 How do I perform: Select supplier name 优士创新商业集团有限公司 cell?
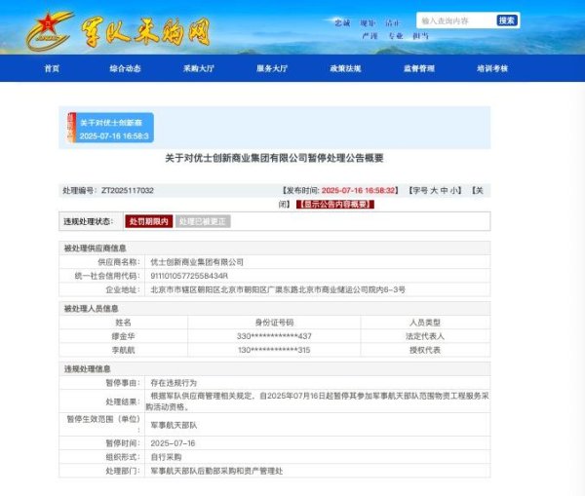(x=197, y=262)
